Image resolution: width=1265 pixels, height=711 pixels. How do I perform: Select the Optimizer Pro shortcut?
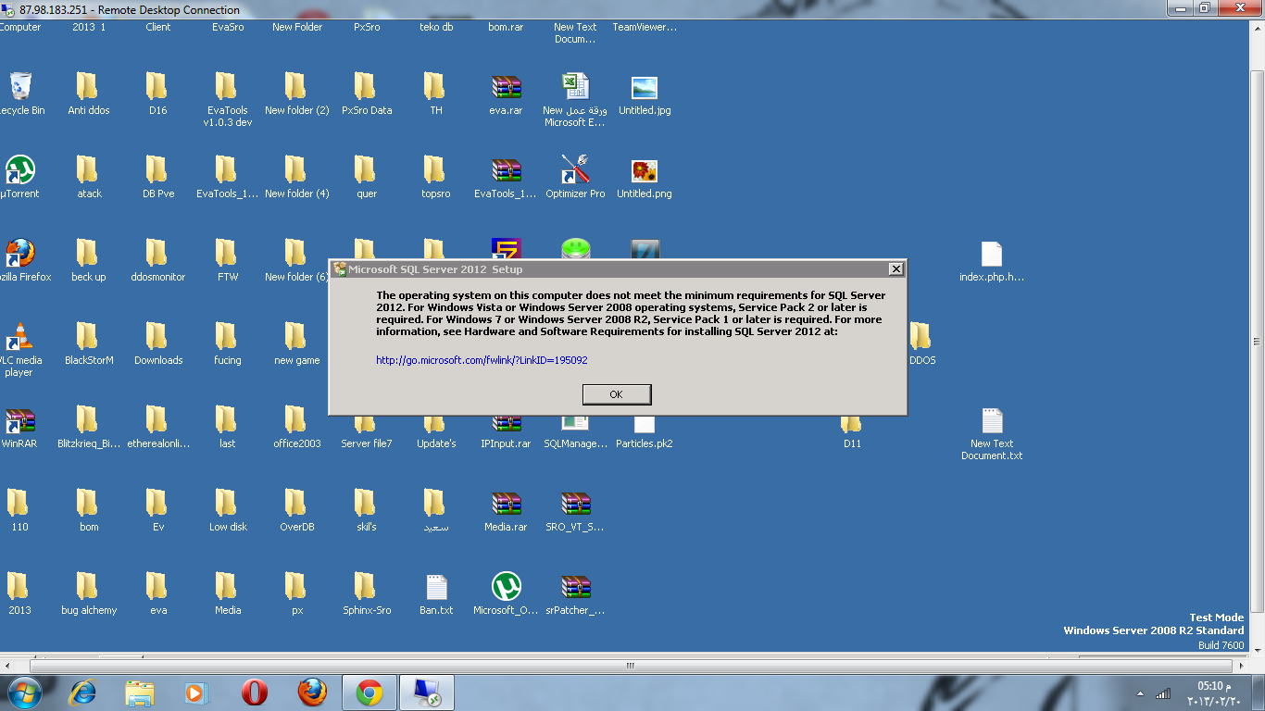575,178
